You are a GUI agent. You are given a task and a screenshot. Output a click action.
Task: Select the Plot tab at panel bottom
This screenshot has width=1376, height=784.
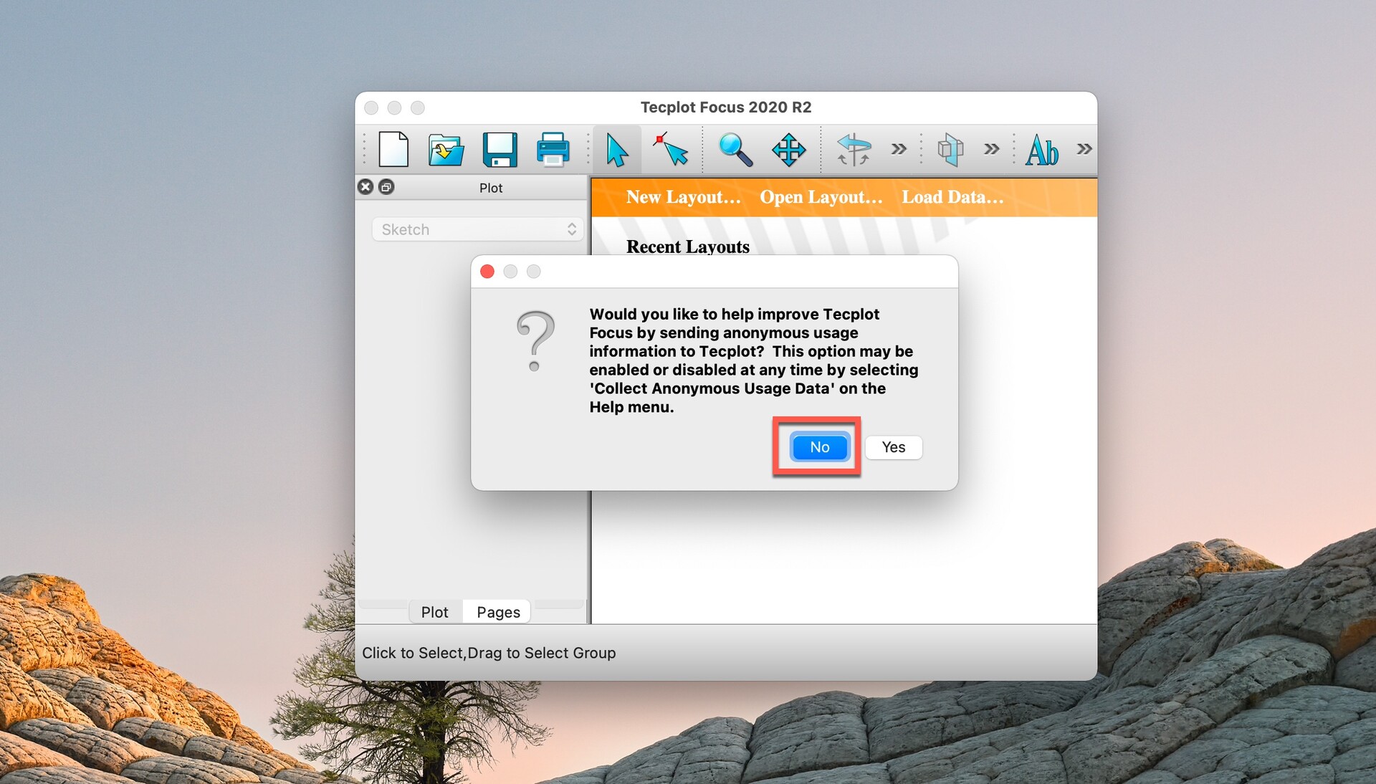click(x=434, y=611)
